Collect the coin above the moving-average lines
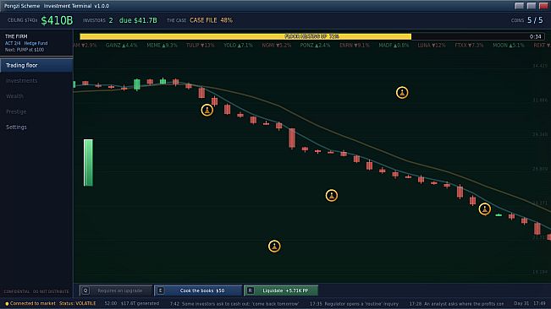The height and width of the screenshot is (309, 551). click(x=402, y=93)
